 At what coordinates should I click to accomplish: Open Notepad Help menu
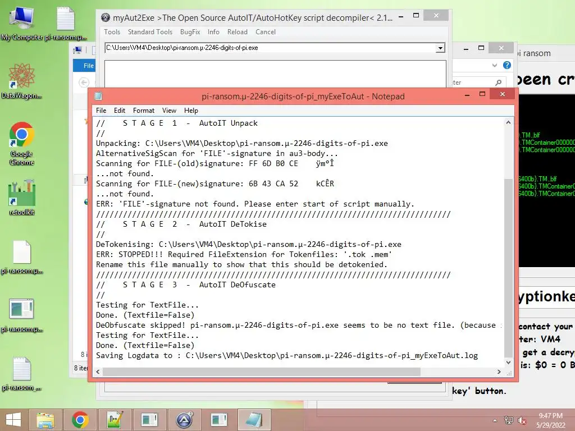click(x=191, y=111)
